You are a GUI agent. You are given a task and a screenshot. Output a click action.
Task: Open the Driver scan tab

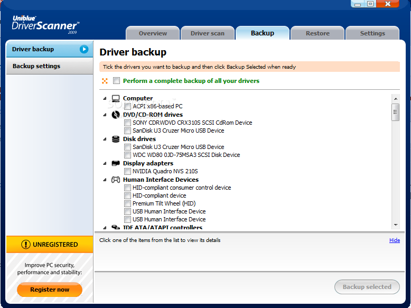coord(207,33)
